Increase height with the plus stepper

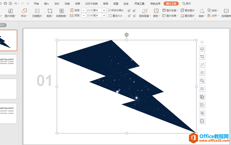click(104, 10)
